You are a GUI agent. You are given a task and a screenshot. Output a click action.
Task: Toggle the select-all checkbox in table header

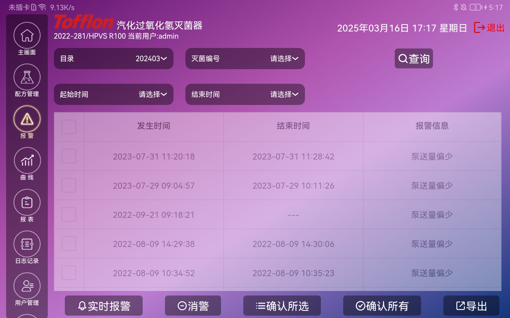click(69, 127)
